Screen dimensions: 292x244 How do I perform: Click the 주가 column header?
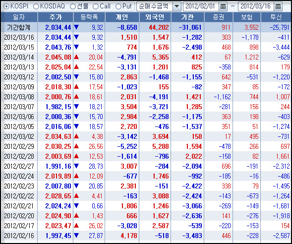click(56, 17)
